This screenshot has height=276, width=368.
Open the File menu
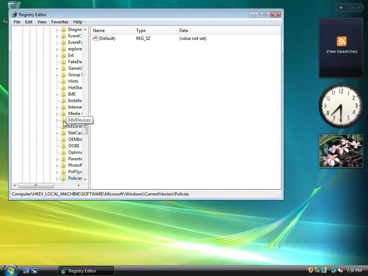click(x=17, y=22)
